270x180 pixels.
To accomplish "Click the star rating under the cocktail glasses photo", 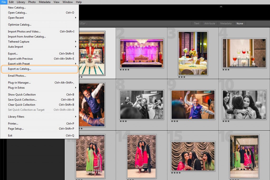I will [226, 70].
